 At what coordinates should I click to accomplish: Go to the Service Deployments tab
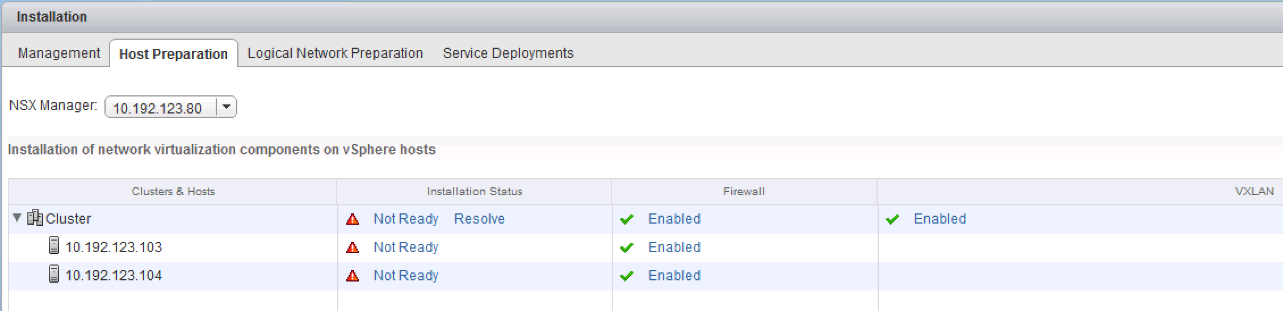[508, 53]
